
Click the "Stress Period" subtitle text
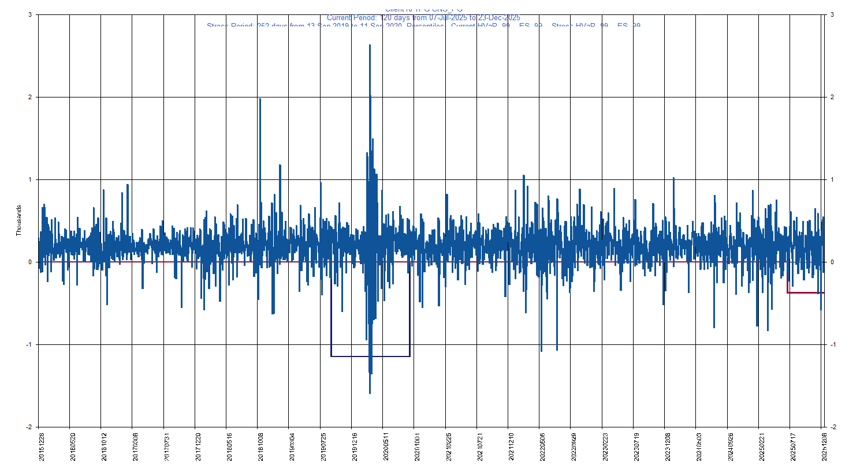tap(423, 25)
